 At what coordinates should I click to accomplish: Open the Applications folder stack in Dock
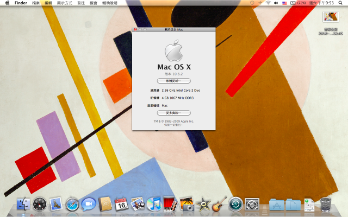277,205
